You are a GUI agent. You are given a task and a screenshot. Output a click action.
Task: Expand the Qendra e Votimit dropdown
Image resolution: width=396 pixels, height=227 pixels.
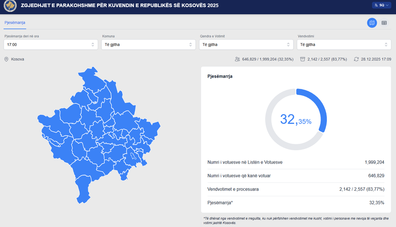point(246,45)
